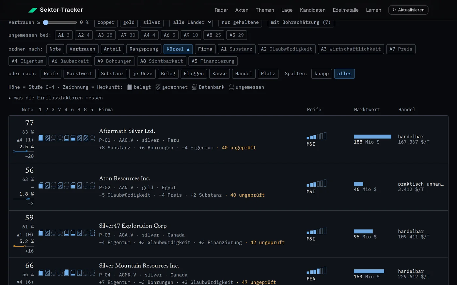457x285 pixels.
Task: Click the 'belegt' legend glyph icon
Action: (130, 87)
